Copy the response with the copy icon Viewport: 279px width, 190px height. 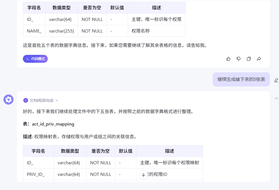coord(249,59)
